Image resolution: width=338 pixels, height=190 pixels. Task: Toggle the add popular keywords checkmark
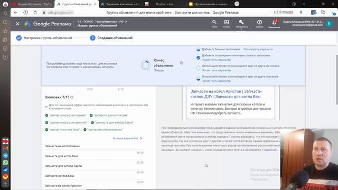tap(199, 58)
